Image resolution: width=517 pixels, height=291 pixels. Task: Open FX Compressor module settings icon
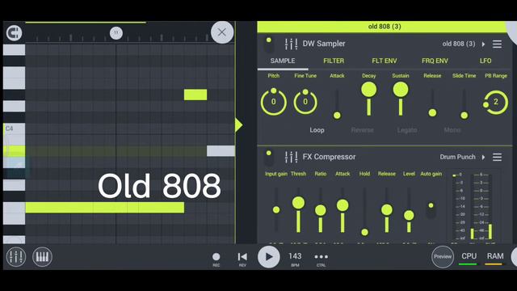point(291,157)
